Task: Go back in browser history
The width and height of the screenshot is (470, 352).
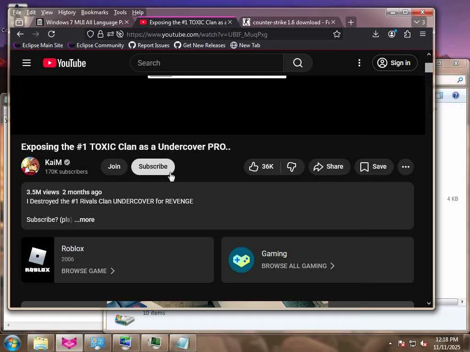Action: pos(20,34)
